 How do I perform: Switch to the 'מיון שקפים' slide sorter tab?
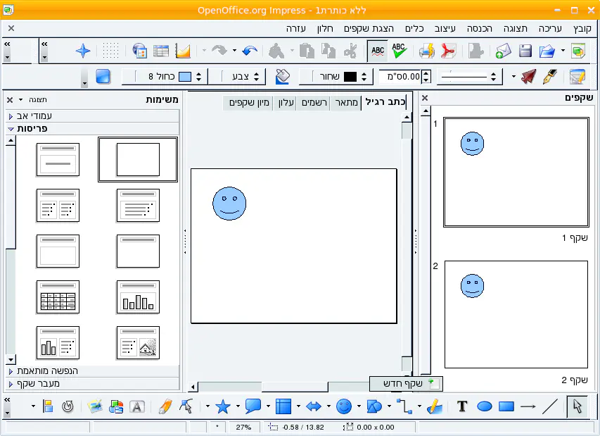point(248,103)
